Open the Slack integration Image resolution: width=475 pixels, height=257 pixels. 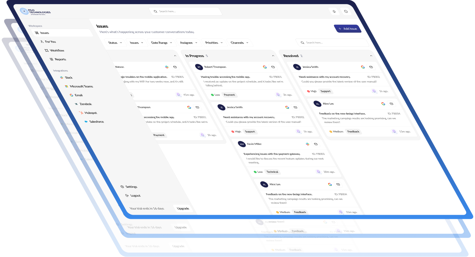(68, 77)
